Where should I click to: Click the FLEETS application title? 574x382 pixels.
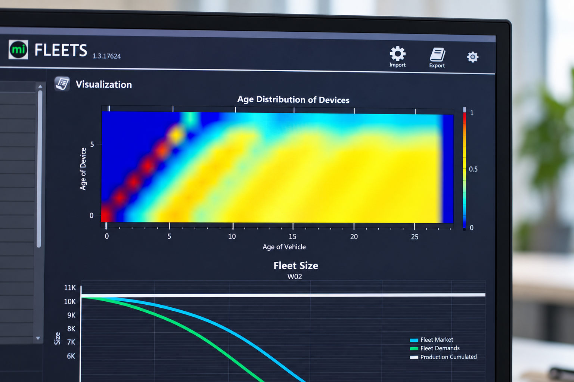tap(61, 50)
